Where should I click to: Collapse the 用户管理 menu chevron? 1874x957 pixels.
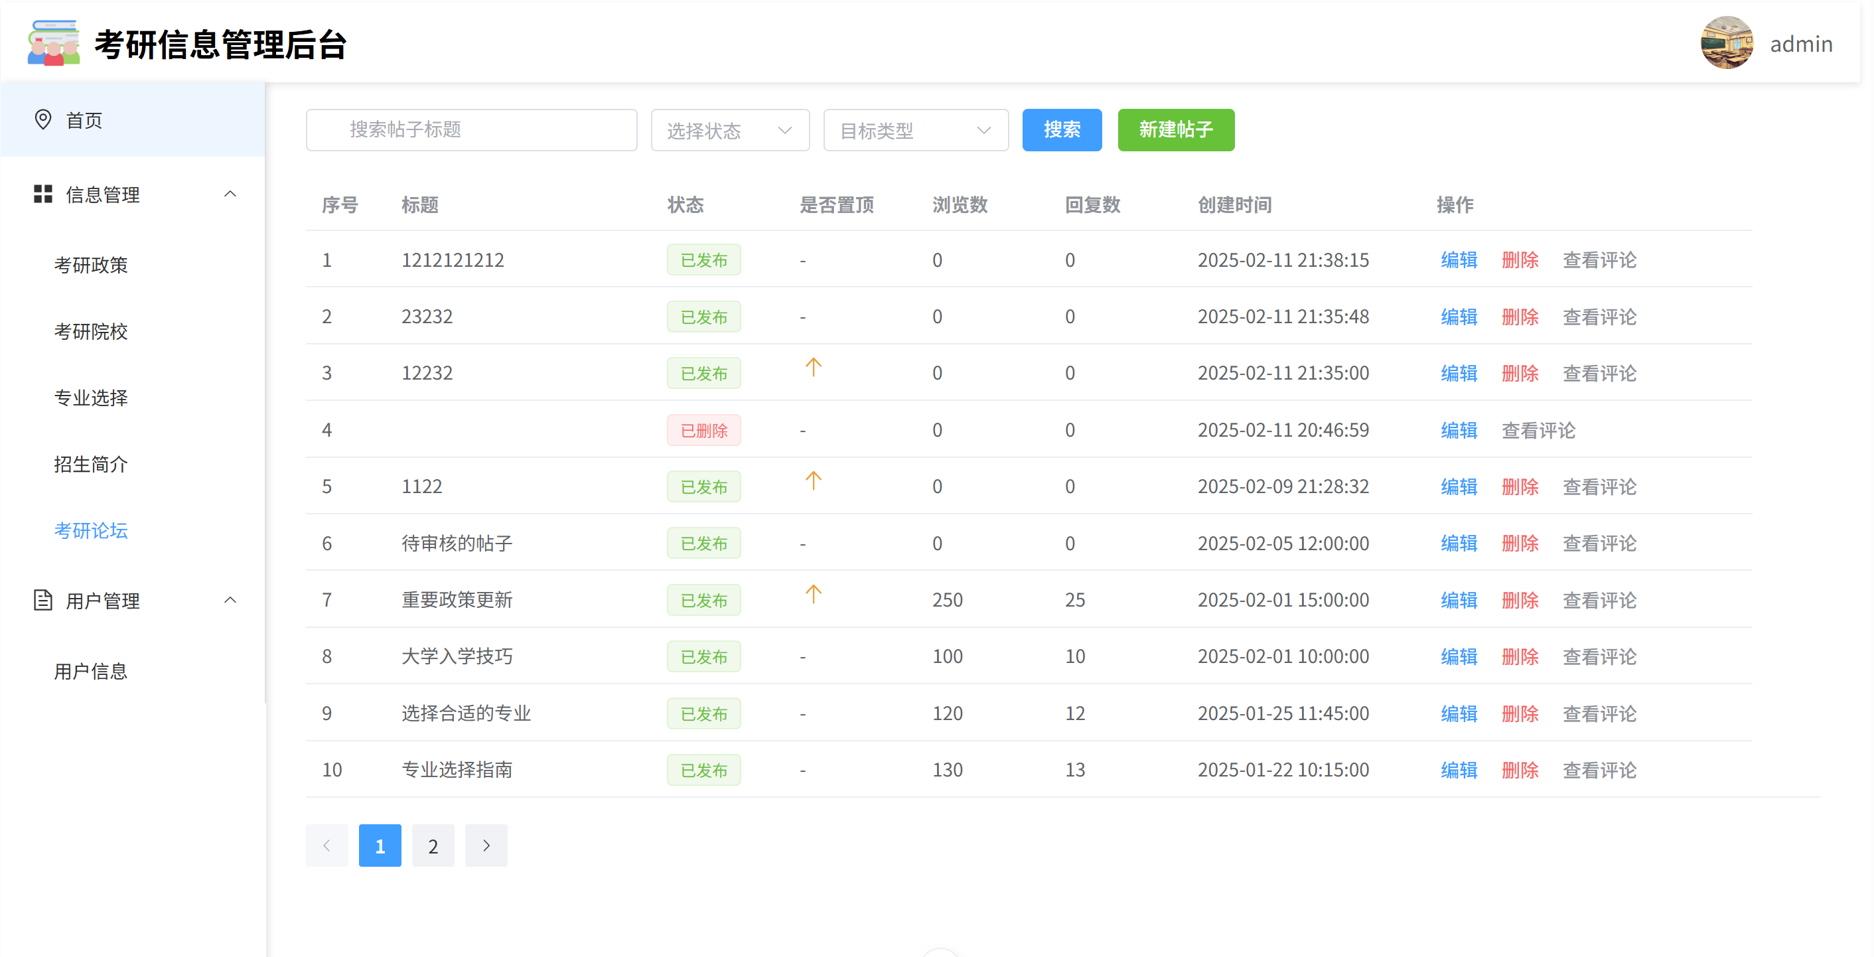pos(230,601)
